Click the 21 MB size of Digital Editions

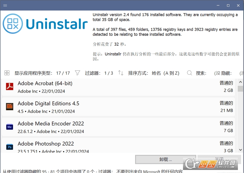coord(227,110)
